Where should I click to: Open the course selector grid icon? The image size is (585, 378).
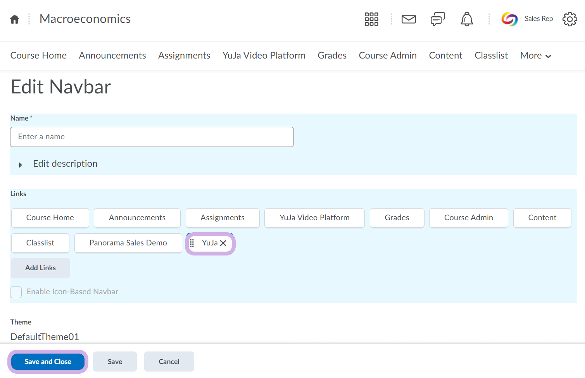tap(371, 19)
